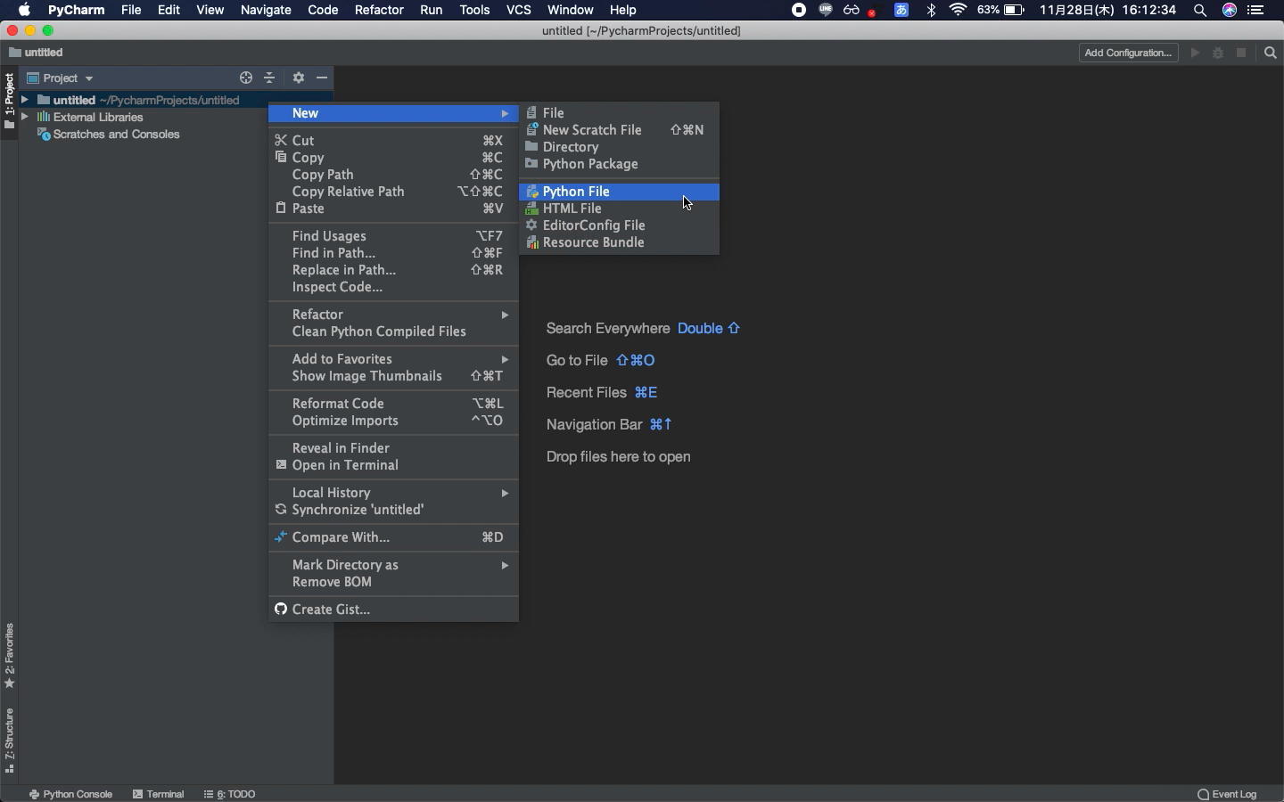This screenshot has height=802, width=1284.
Task: Open the Project view dropdown
Action: (61, 78)
